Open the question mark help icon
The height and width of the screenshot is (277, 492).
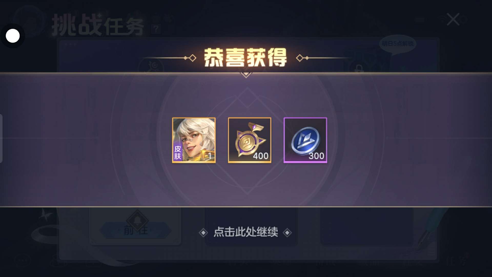pyautogui.click(x=156, y=29)
